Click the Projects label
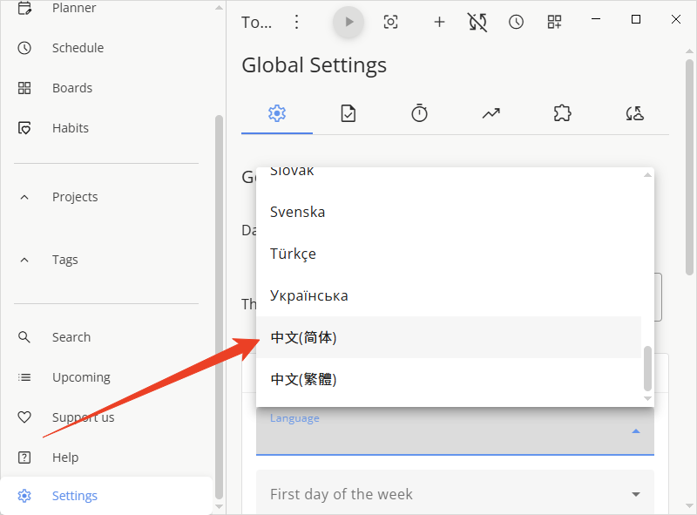 tap(75, 197)
